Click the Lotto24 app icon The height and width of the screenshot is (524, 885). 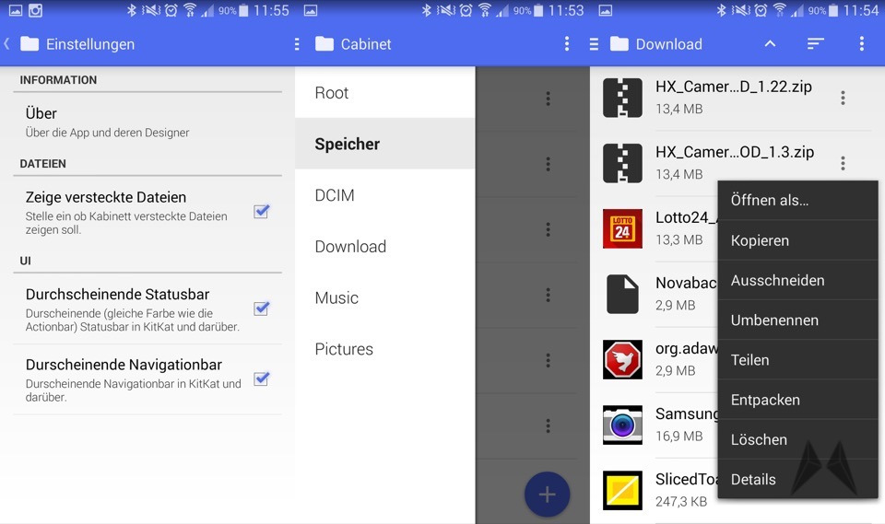click(x=622, y=228)
